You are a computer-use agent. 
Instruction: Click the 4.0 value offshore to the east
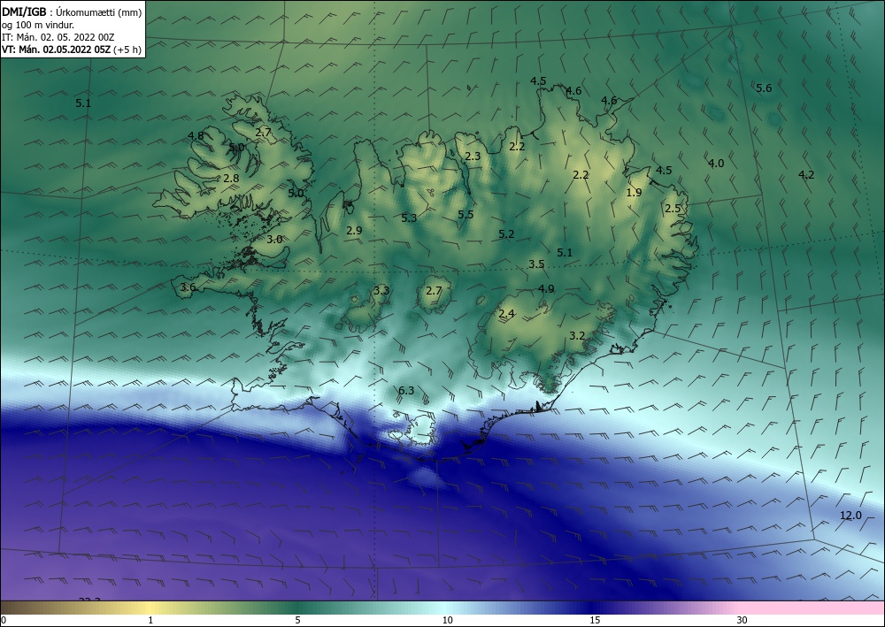[x=716, y=163]
